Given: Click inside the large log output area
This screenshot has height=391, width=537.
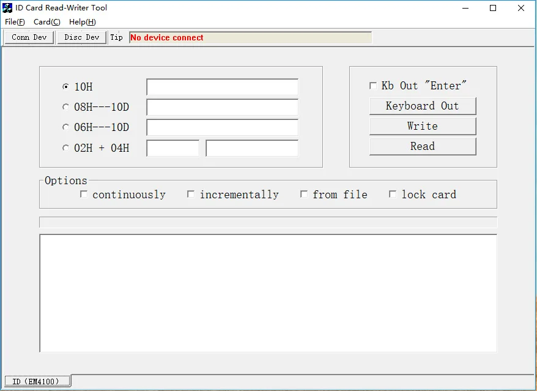Looking at the screenshot, I should click(268, 293).
